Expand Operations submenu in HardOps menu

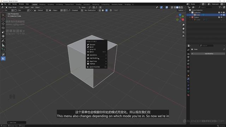pyautogui.click(x=97, y=55)
